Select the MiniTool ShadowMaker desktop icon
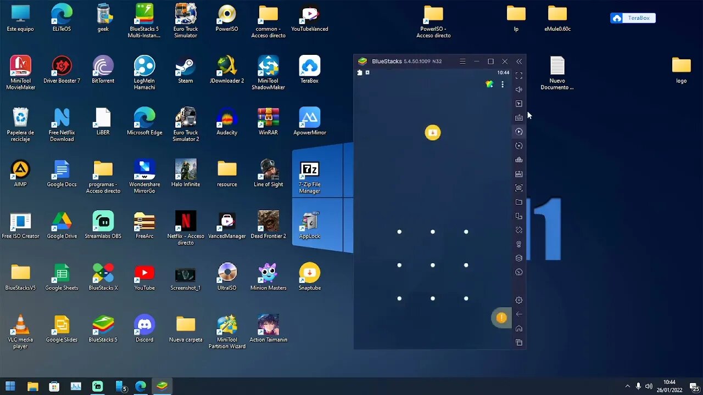Image resolution: width=703 pixels, height=395 pixels. coord(268,73)
